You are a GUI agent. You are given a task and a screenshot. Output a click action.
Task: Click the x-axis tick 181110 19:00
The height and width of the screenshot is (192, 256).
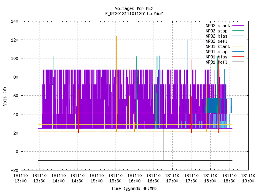tap(248, 178)
